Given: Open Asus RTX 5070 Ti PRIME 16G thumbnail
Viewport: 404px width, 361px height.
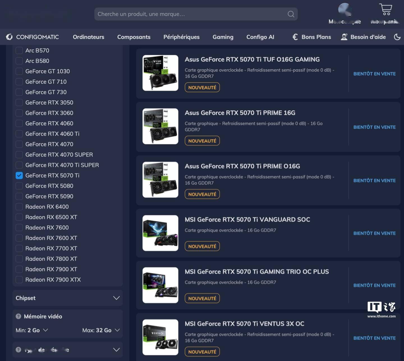Looking at the screenshot, I should tap(160, 126).
